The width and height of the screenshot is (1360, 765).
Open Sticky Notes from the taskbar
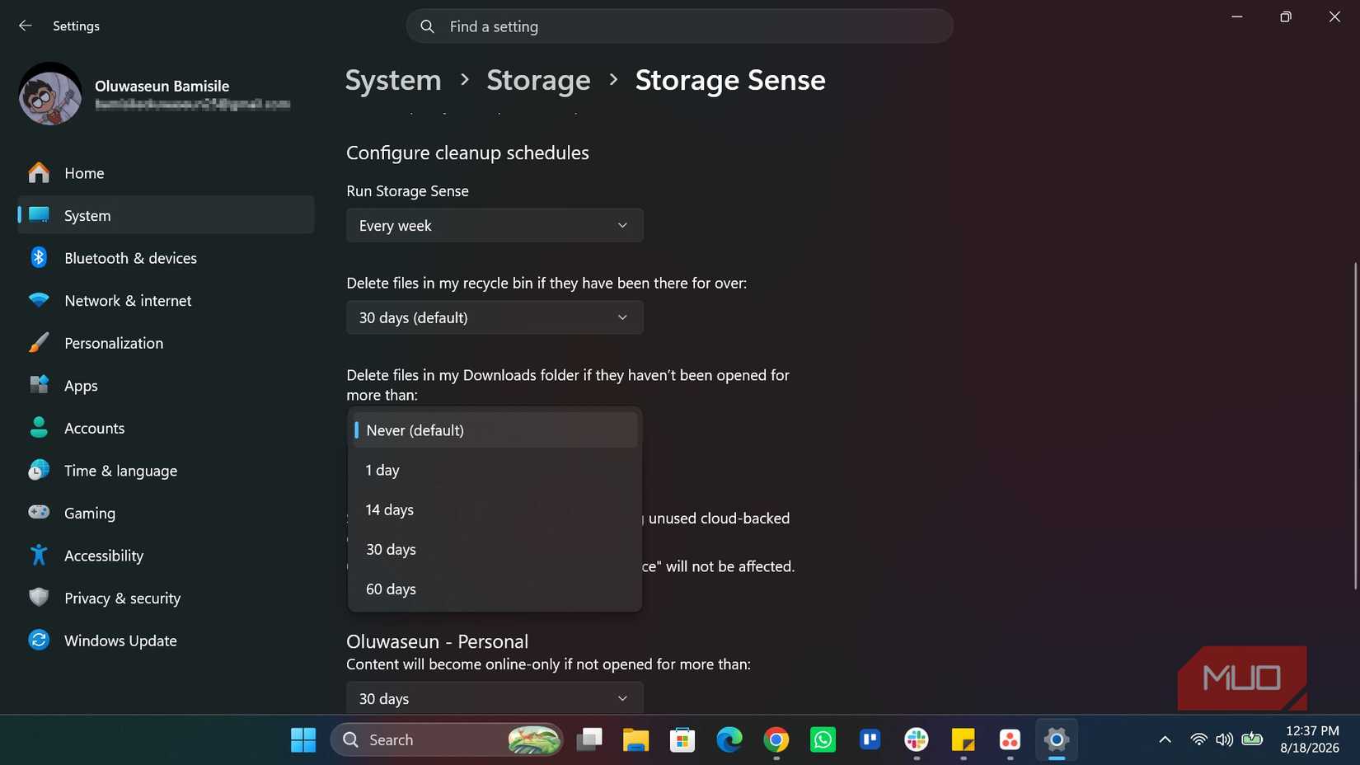[963, 740]
